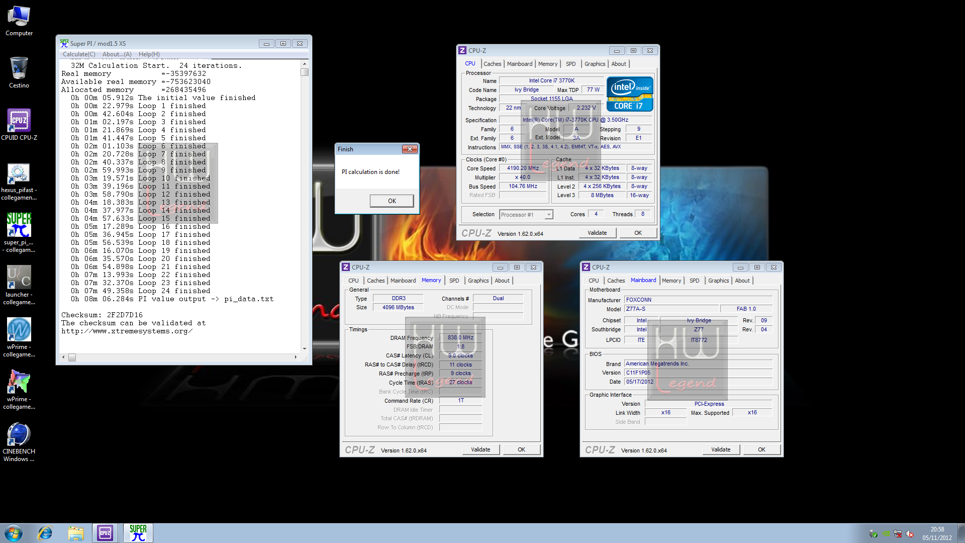Click the Intel Core i7 logo
Viewport: 965px width, 543px height.
pos(630,94)
